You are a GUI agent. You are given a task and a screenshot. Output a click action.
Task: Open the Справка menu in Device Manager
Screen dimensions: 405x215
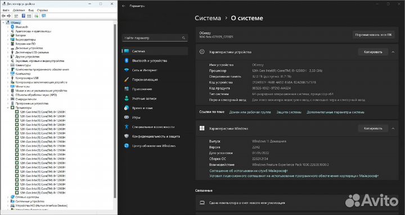42,10
